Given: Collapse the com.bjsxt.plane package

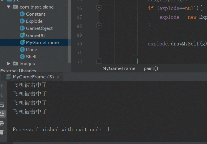Looking at the screenshot, I should coord(9,7).
